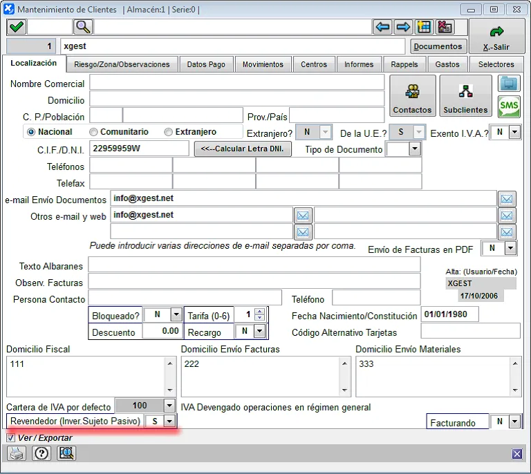Screen dimensions: 531x474
Task: Open the Revendedor (Inver.Sujeto Pasivo) dropdown
Action: [x=169, y=421]
